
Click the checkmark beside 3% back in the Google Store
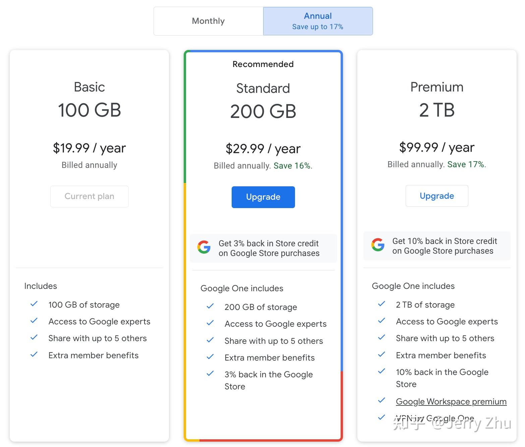[x=210, y=373]
